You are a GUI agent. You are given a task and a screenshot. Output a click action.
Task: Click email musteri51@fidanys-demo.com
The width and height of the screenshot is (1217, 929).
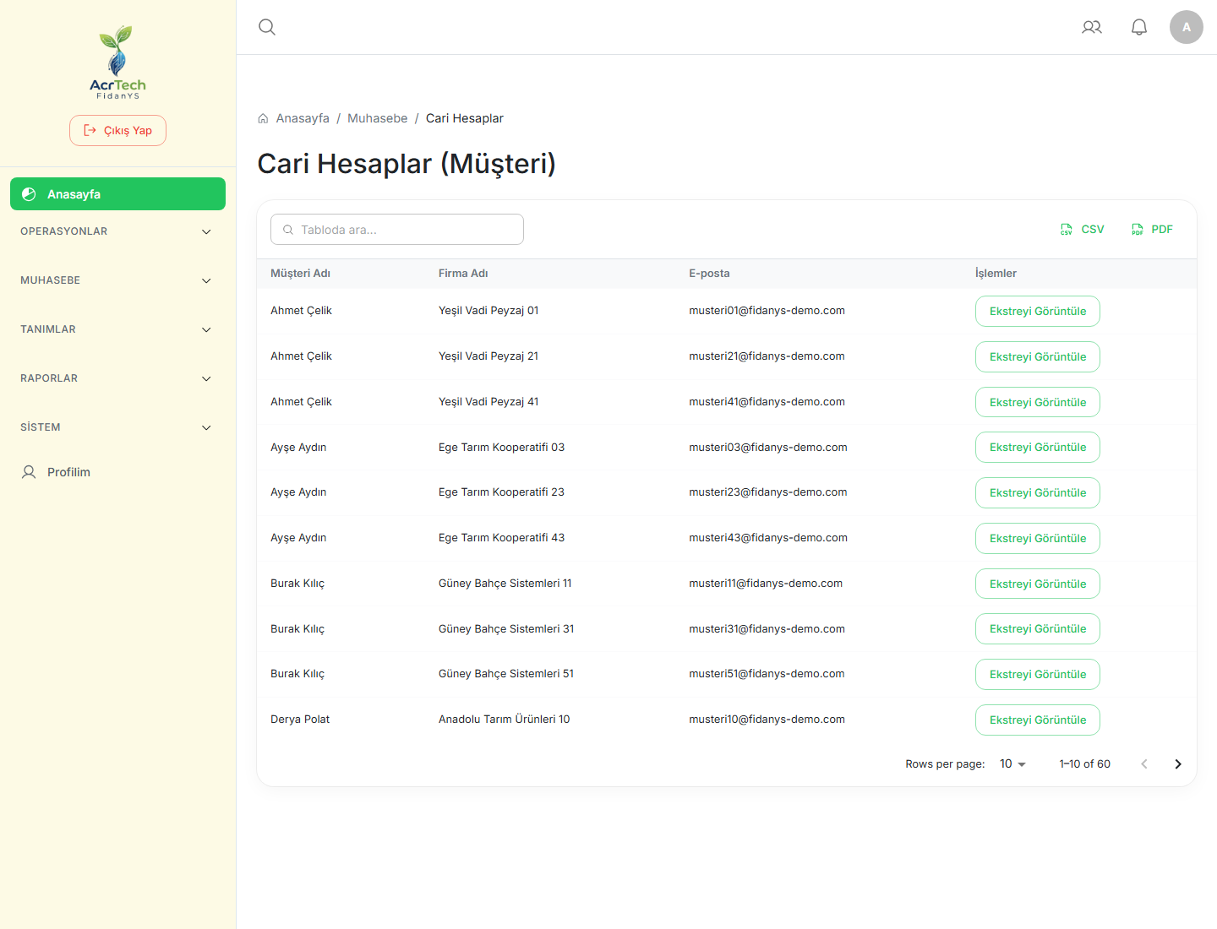tap(767, 674)
